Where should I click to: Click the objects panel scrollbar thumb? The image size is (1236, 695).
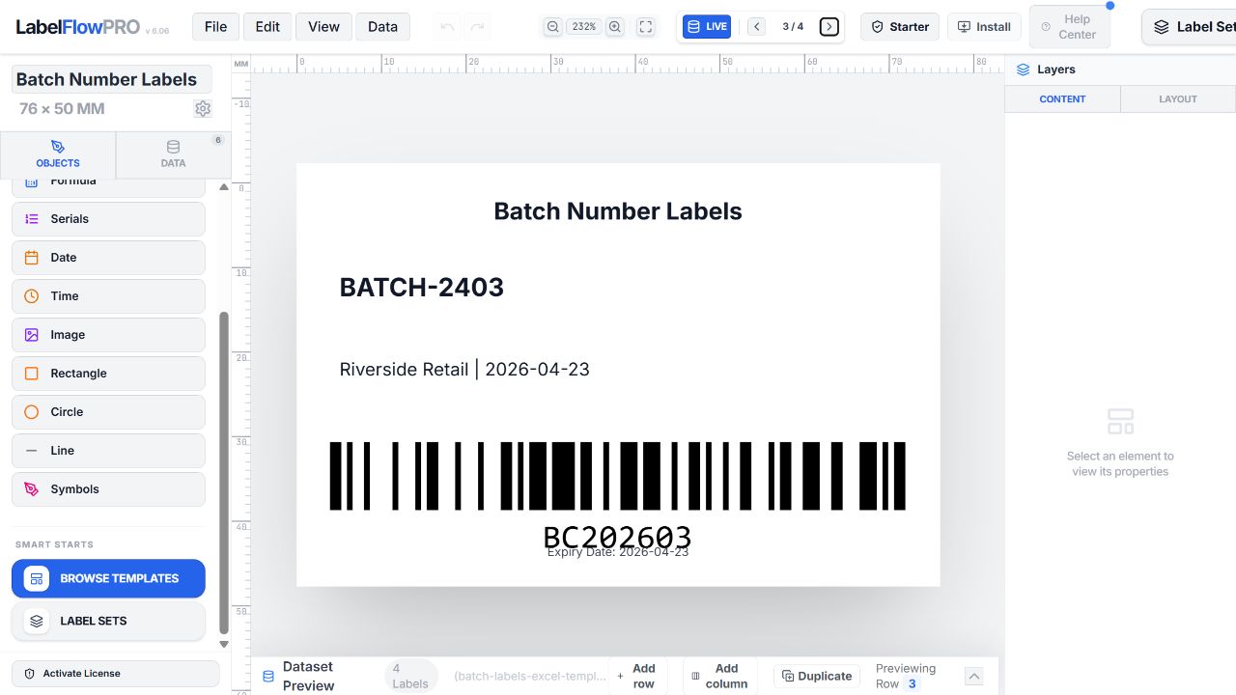(x=224, y=471)
